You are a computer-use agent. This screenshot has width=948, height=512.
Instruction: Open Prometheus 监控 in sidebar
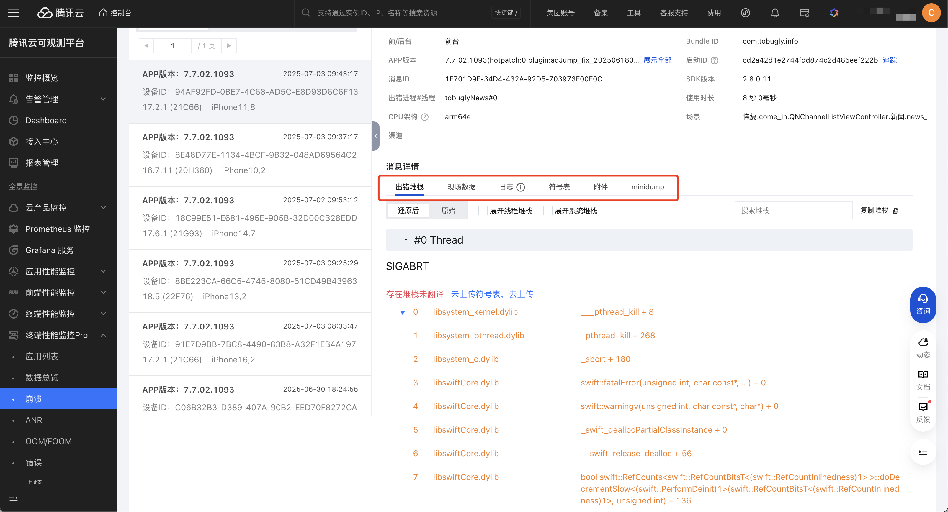pos(58,229)
